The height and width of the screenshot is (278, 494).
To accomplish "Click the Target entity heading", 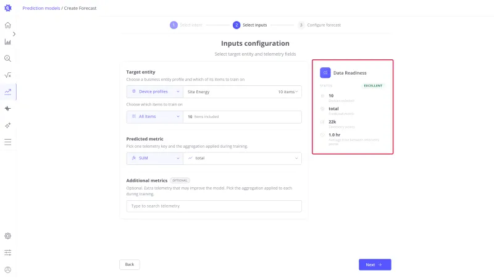I will click(141, 72).
